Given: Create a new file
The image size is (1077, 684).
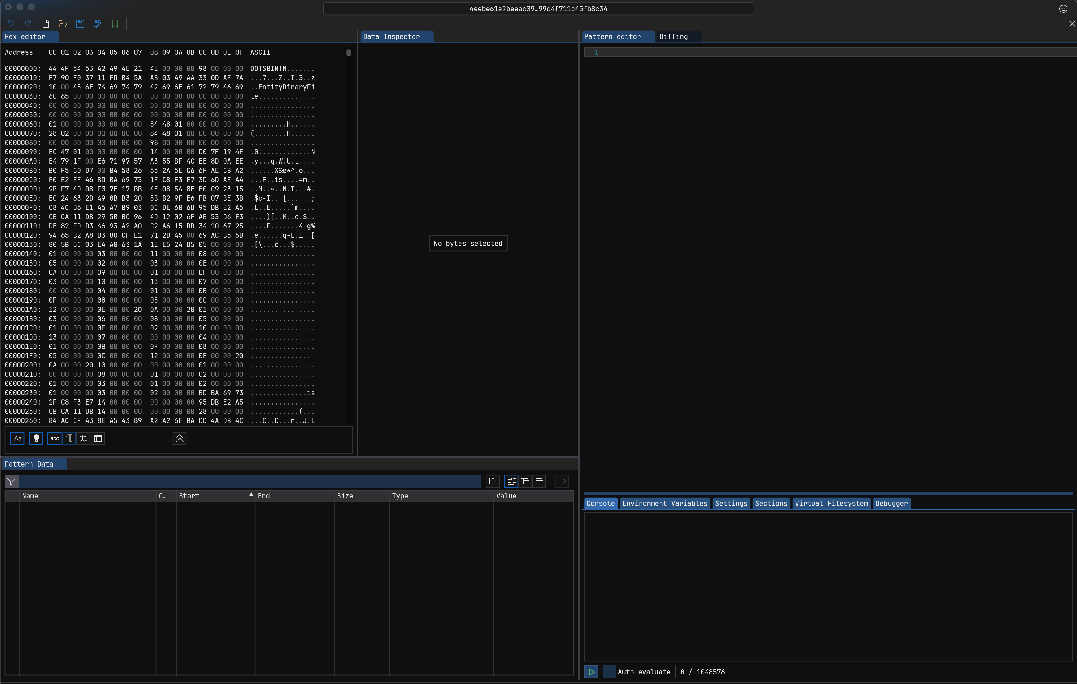Looking at the screenshot, I should (x=45, y=24).
